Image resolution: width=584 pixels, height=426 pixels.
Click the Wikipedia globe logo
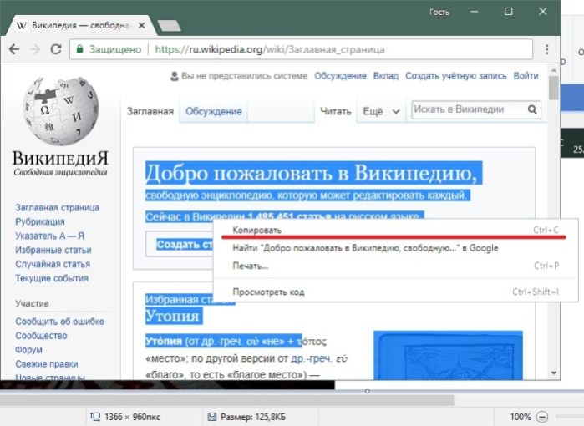point(61,111)
